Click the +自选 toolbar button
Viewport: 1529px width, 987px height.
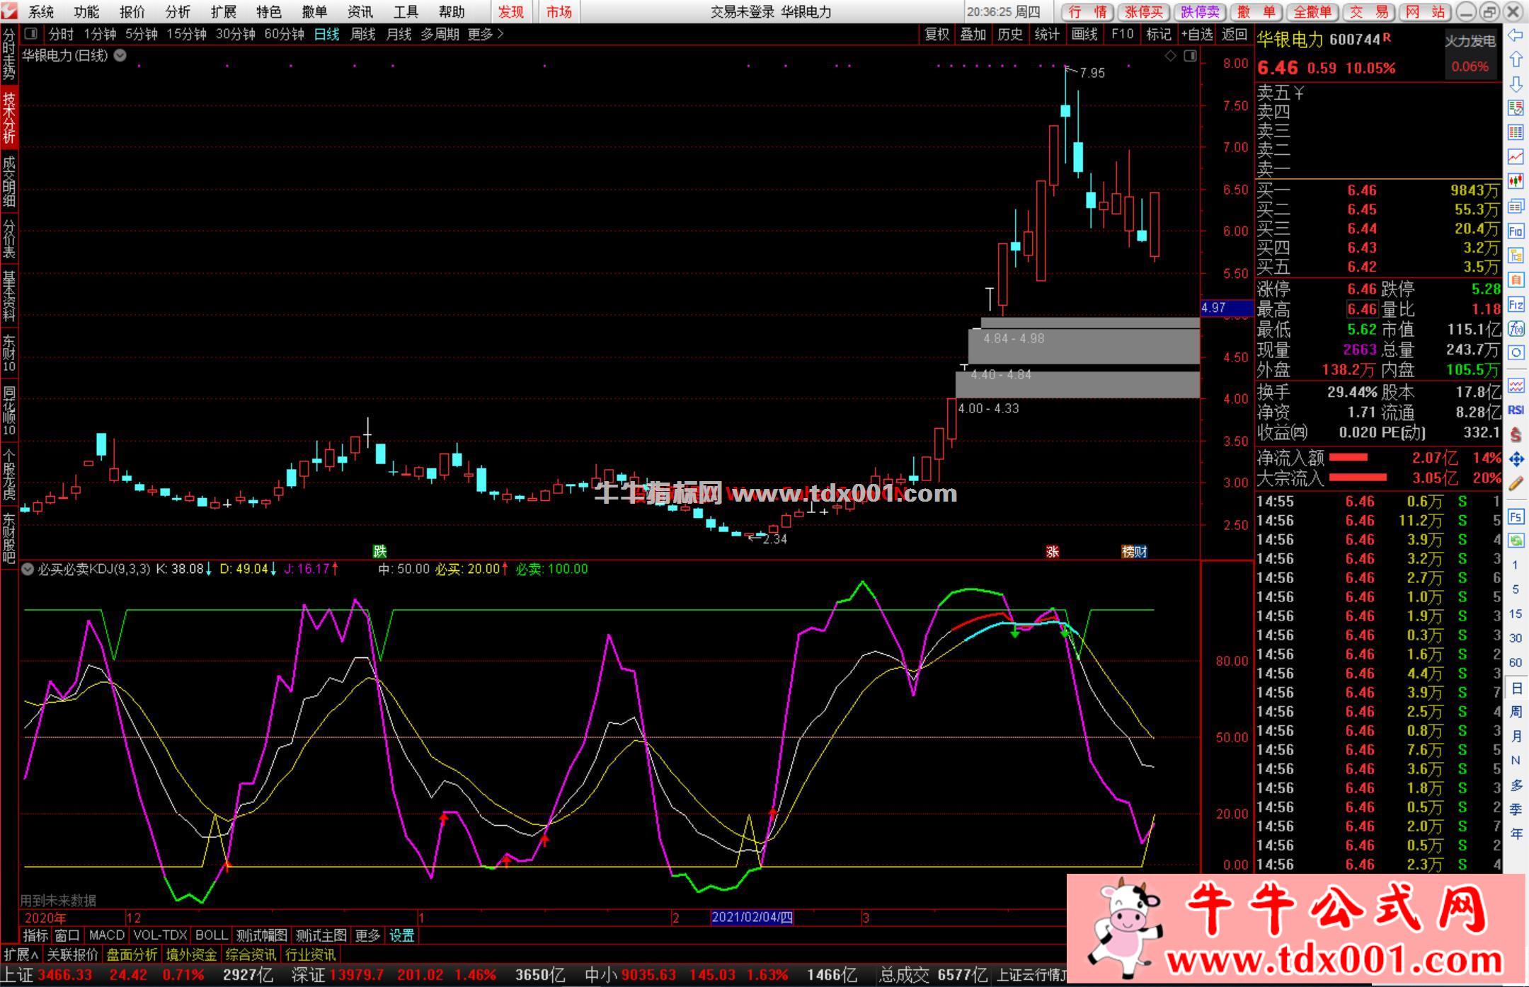(1197, 34)
